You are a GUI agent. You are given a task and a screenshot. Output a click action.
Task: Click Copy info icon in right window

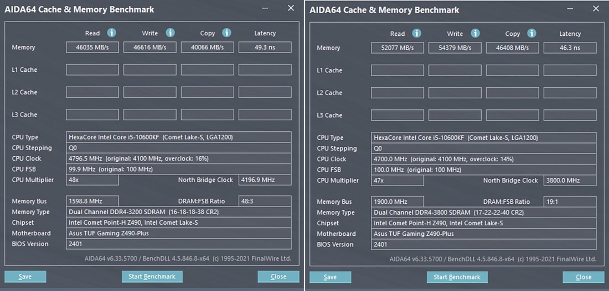click(x=531, y=34)
